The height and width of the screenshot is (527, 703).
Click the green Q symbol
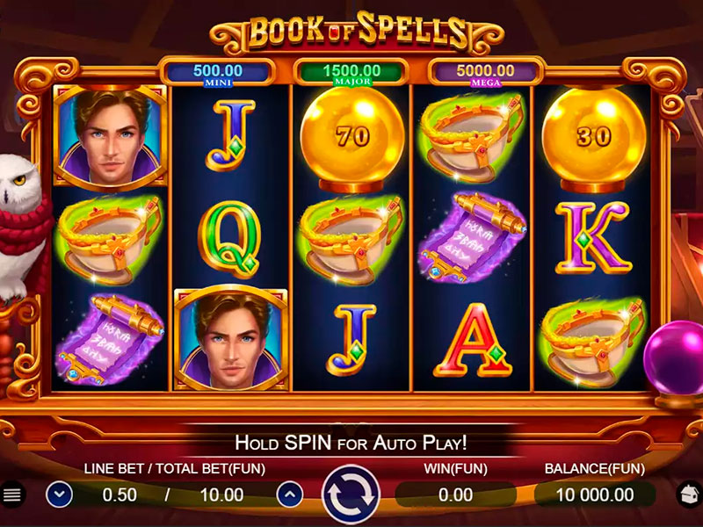coord(229,239)
